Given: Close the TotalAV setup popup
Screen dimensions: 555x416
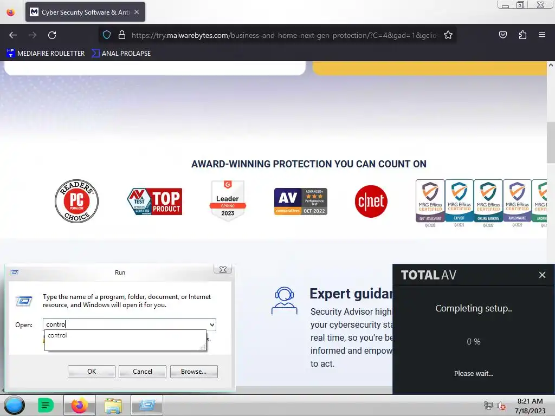Looking at the screenshot, I should (x=542, y=275).
